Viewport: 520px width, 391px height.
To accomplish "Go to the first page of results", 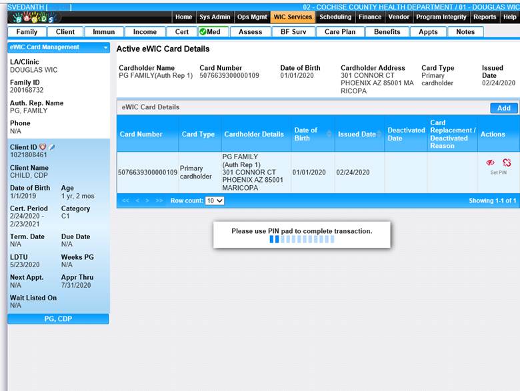I will pyautogui.click(x=124, y=200).
